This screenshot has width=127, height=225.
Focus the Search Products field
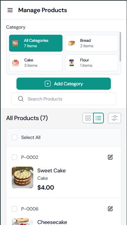point(63,99)
